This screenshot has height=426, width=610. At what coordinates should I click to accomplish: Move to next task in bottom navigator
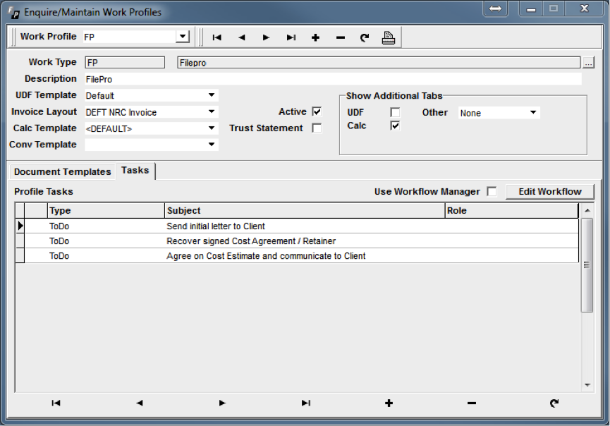pyautogui.click(x=222, y=403)
